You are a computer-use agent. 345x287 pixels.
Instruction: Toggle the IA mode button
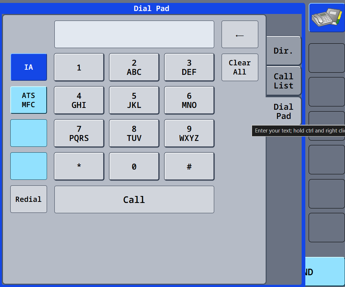29,67
